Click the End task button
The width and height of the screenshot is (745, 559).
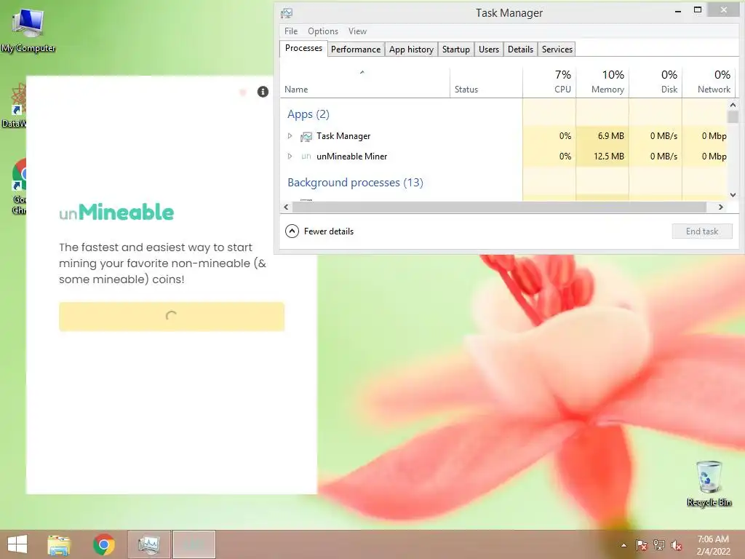(x=702, y=231)
